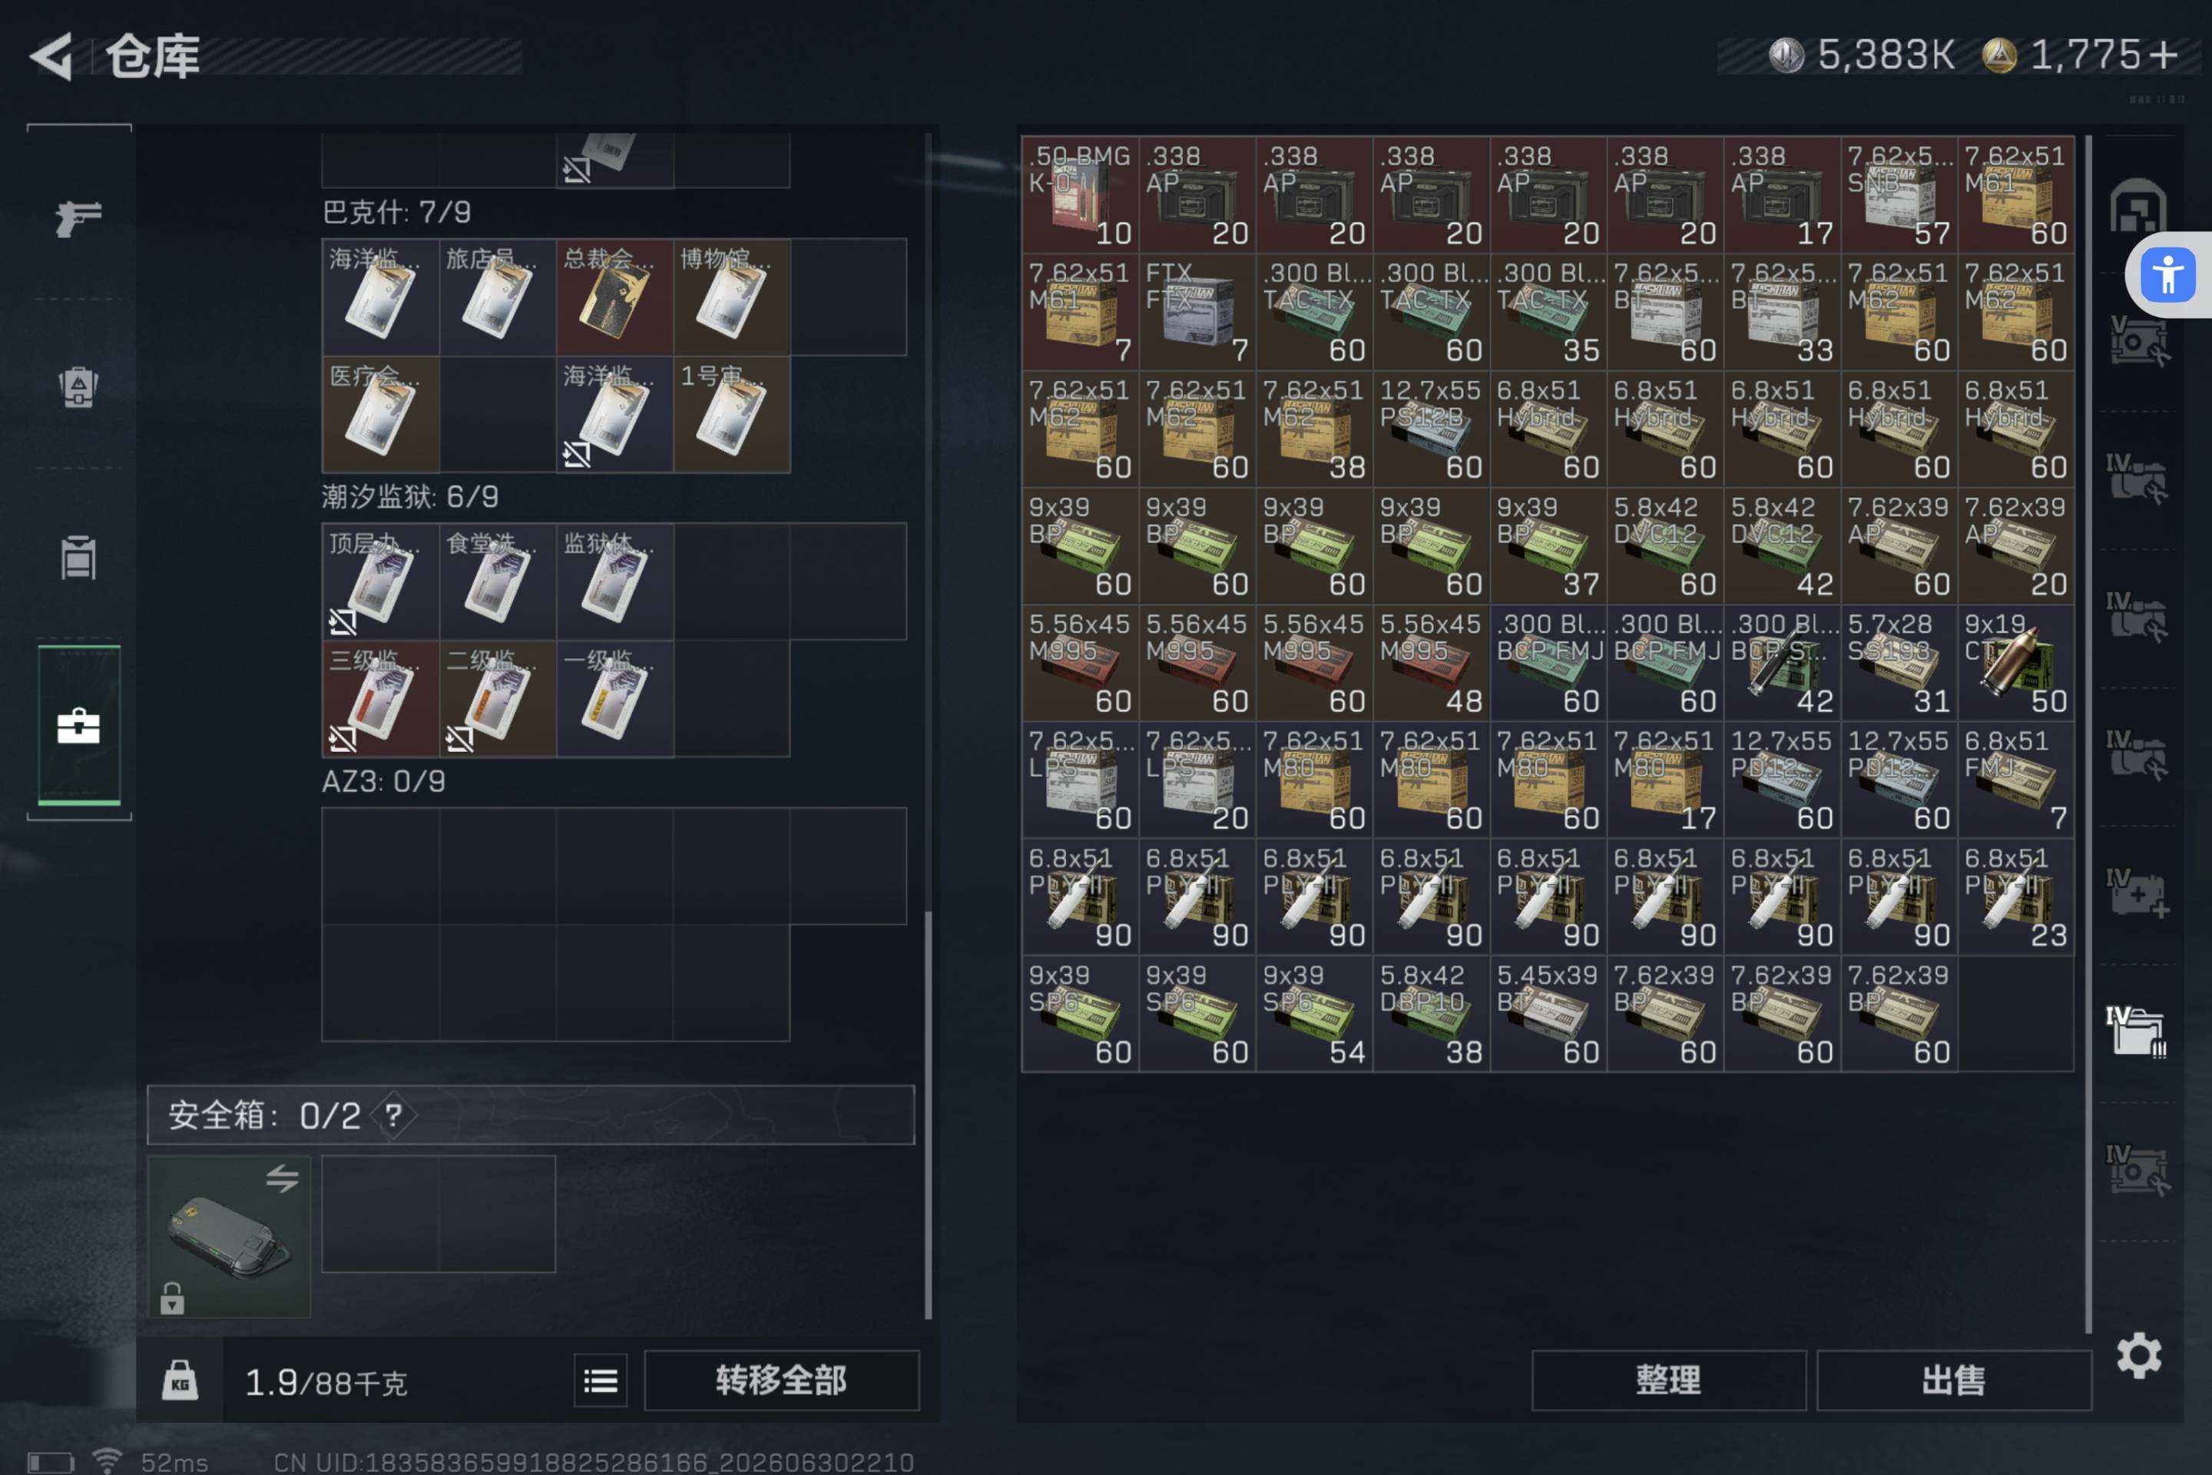Screen dimensions: 2212x1475
Task: Tap the safe box question mark help icon
Action: 393,1115
